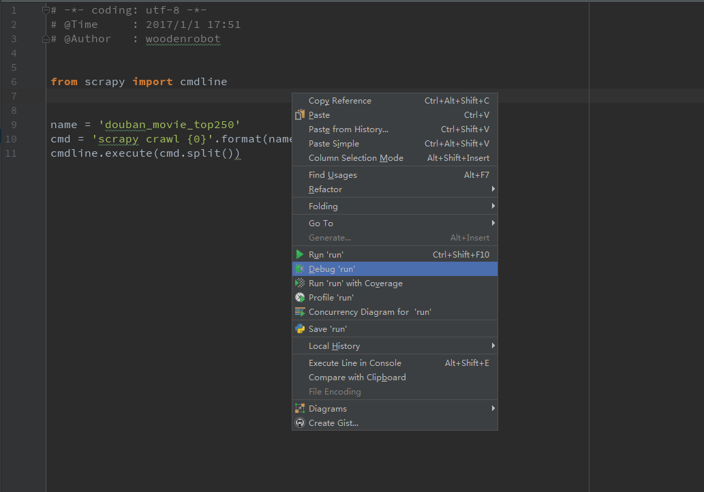Click the Python icon beside Save 'run'
Screen dimensions: 704x492
tap(300, 329)
